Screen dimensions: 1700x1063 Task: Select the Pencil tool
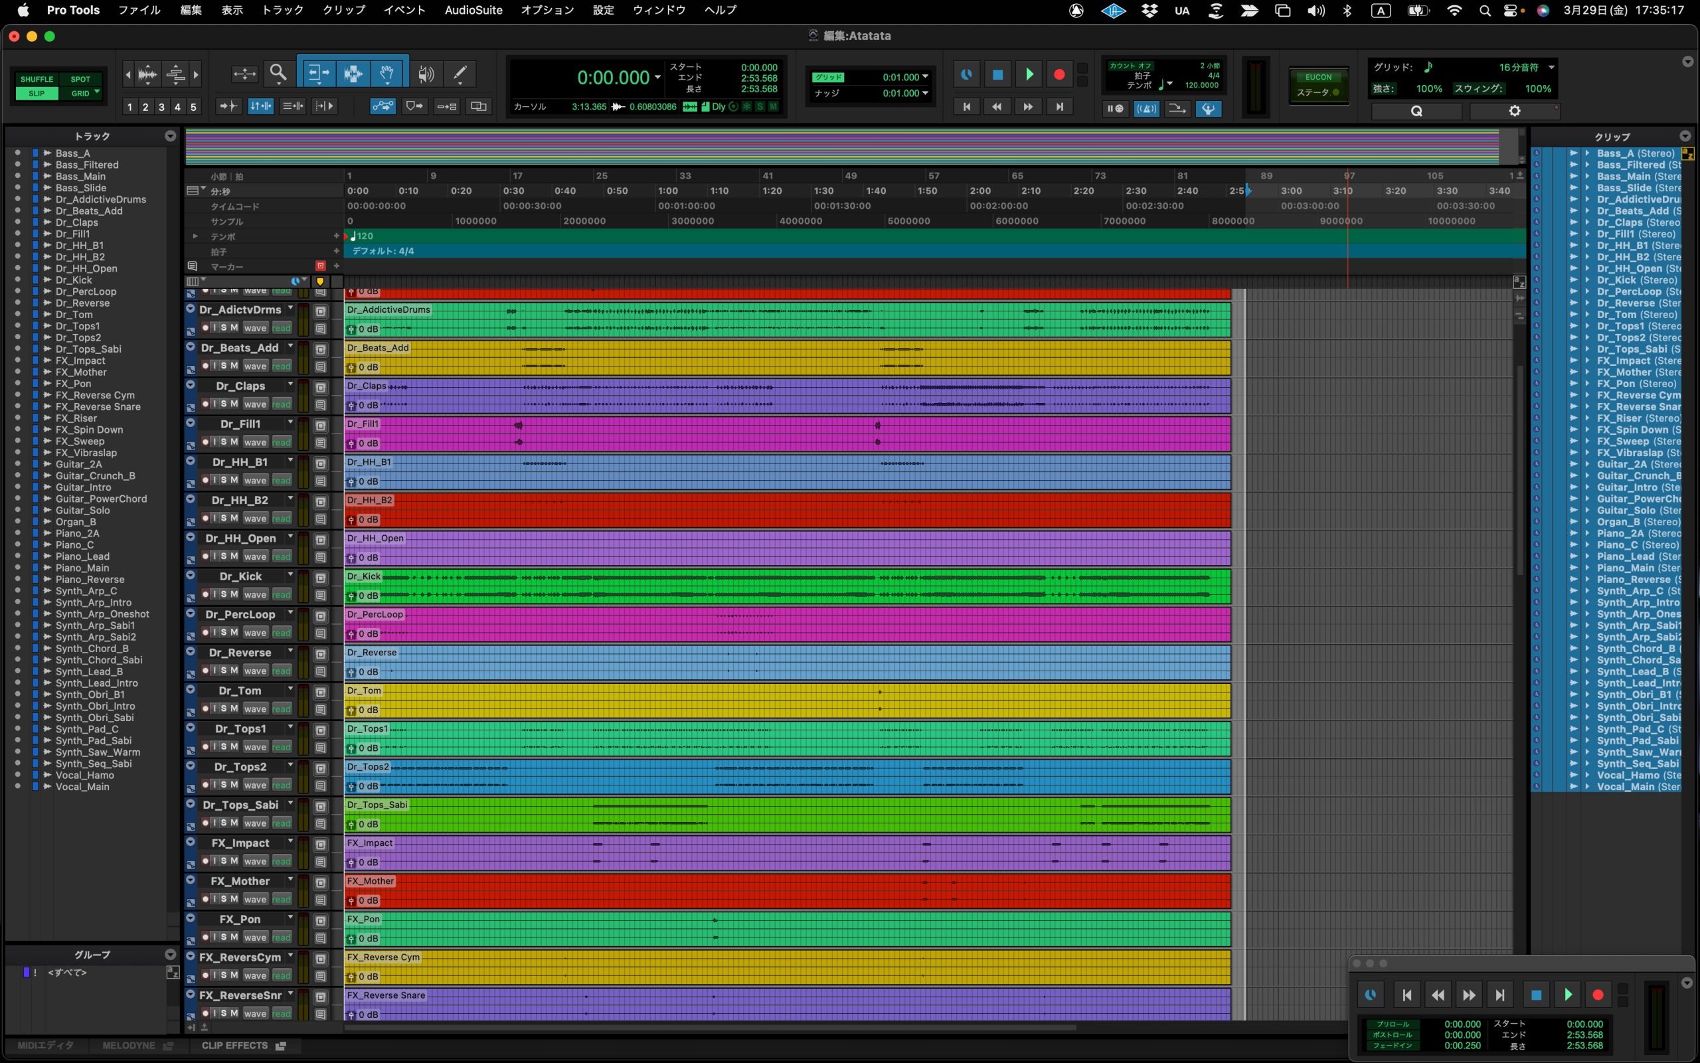click(460, 73)
